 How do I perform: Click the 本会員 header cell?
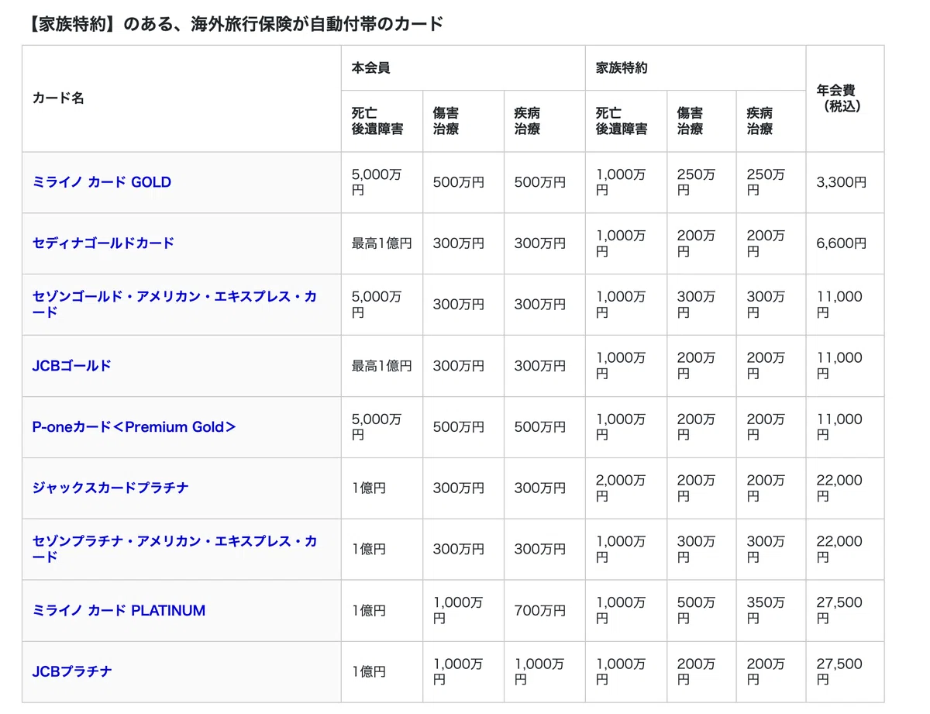(463, 68)
